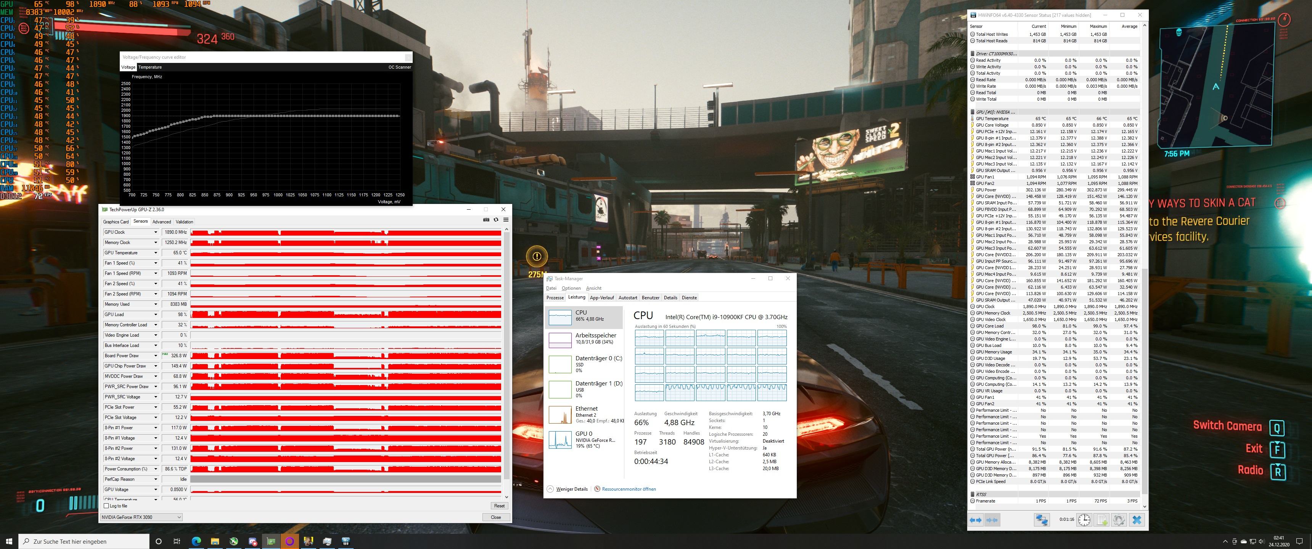Click HWiNFO expand columns arrows icon
The width and height of the screenshot is (1312, 549).
tap(976, 520)
